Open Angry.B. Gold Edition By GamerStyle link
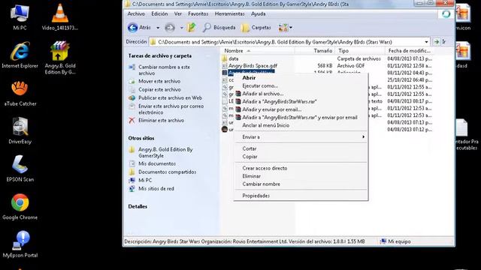The image size is (481, 270). click(165, 152)
